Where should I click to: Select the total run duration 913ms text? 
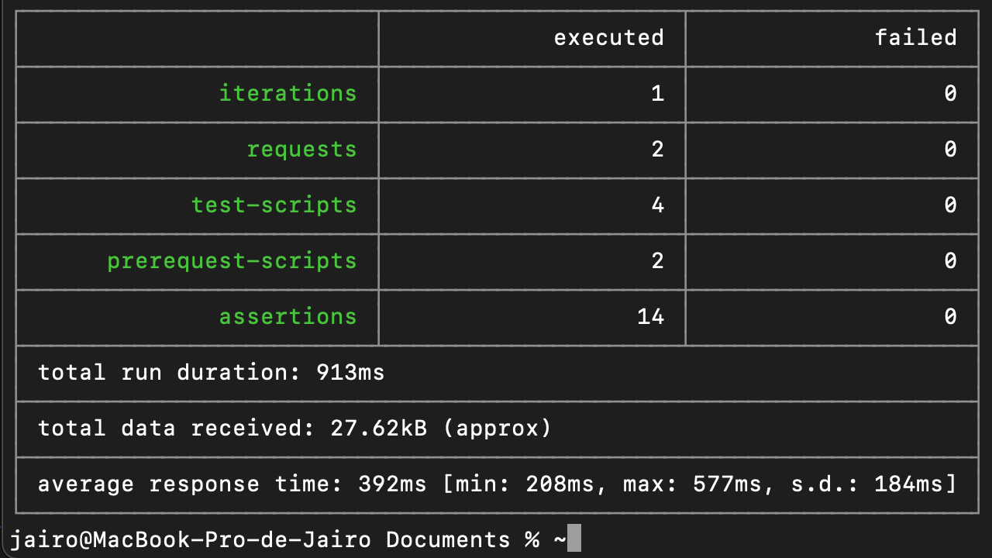pos(211,373)
